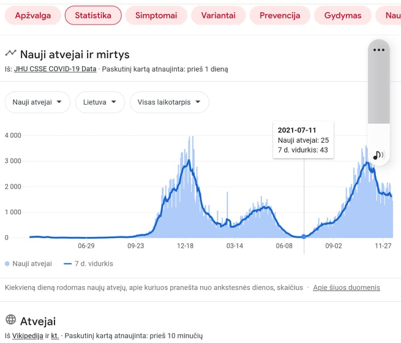Open JHU CSSE COVID-19 Data link

coord(55,69)
